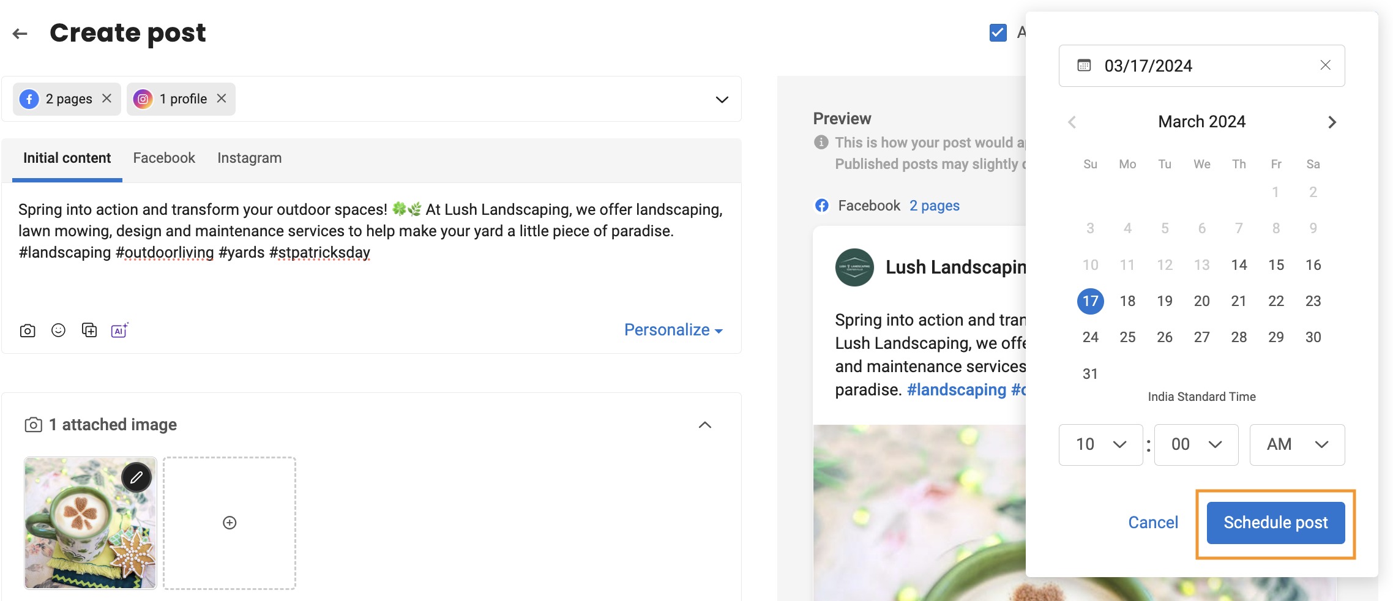Collapse the 1 attached image section
This screenshot has width=1393, height=601.
(x=705, y=425)
